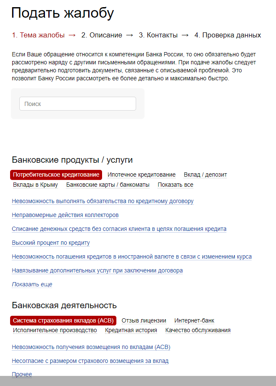Select Система страхования вкладов (АСВ) category
Viewport: 276px width, 386px height.
63,320
